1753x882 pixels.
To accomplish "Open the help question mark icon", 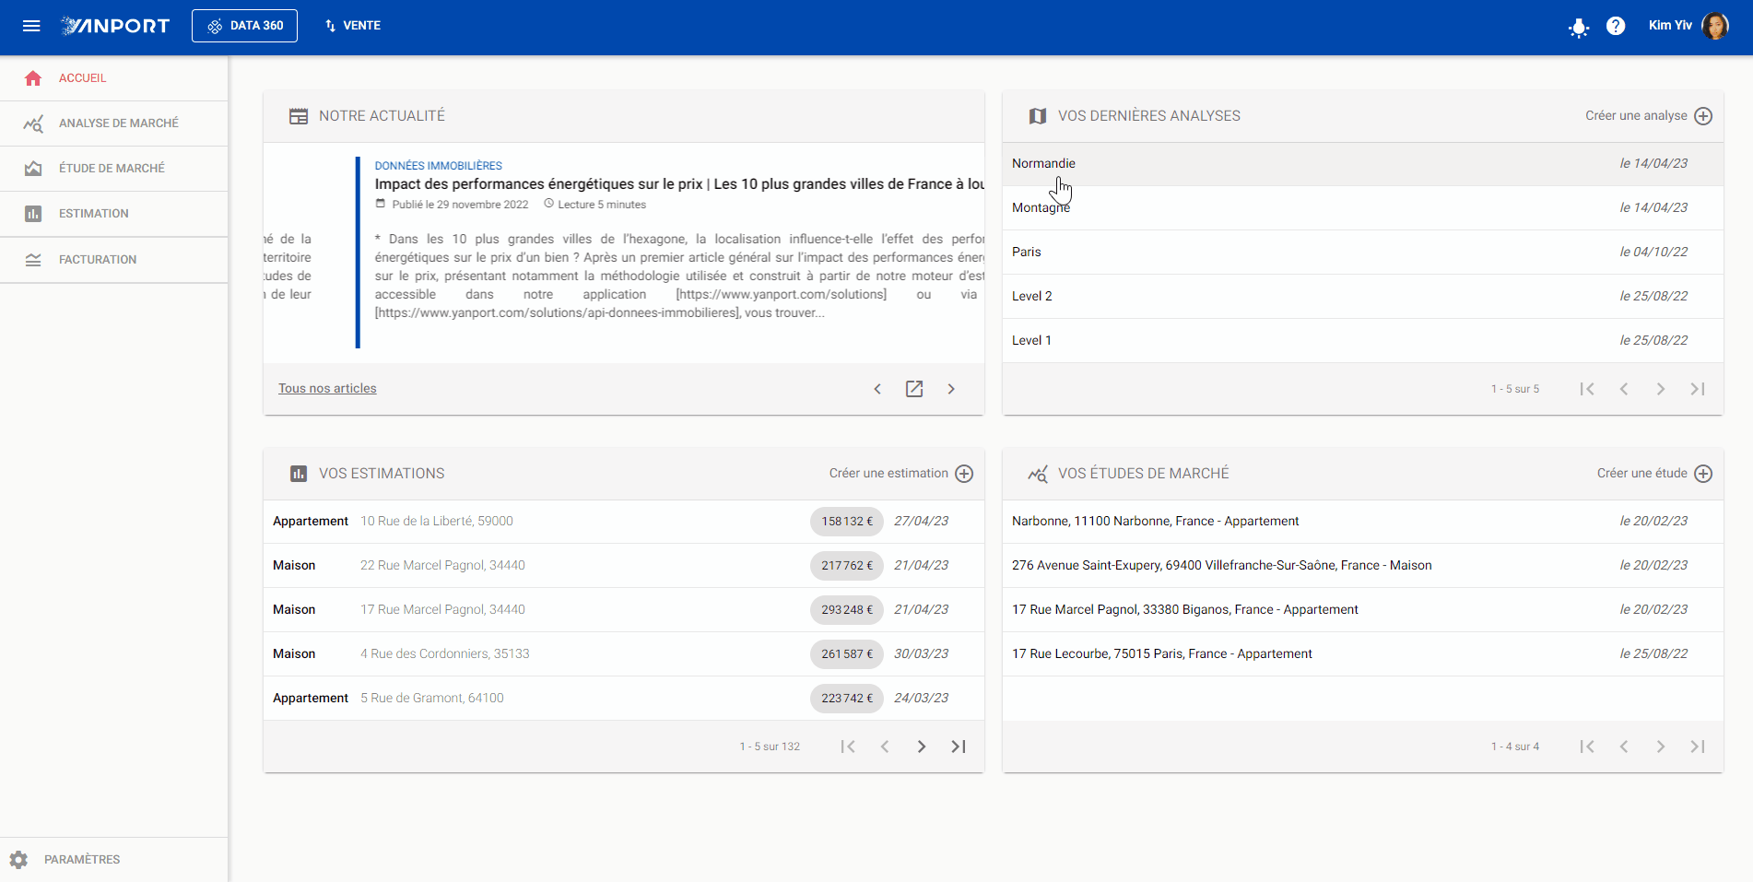I will tap(1616, 26).
